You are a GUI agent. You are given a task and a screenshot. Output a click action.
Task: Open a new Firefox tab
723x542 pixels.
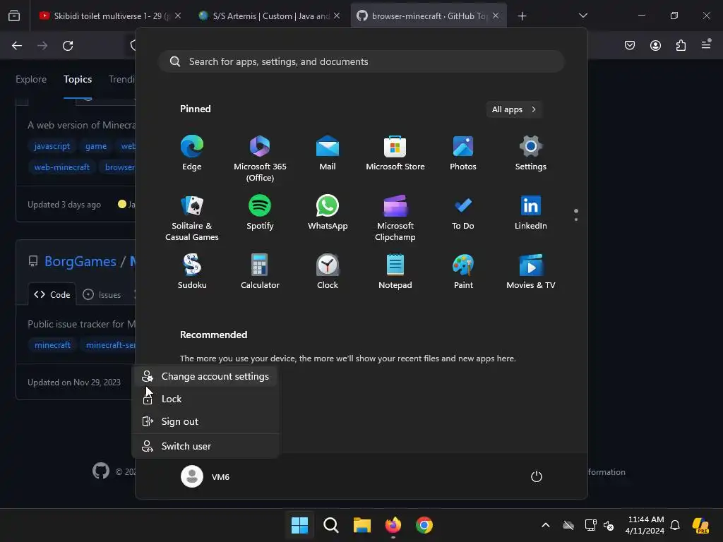pos(522,16)
